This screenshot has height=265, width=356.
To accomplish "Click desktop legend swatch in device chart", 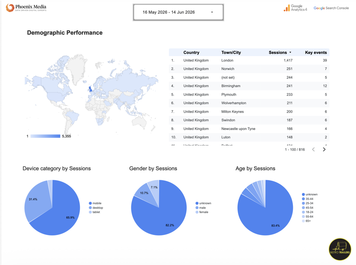I will tap(90, 208).
